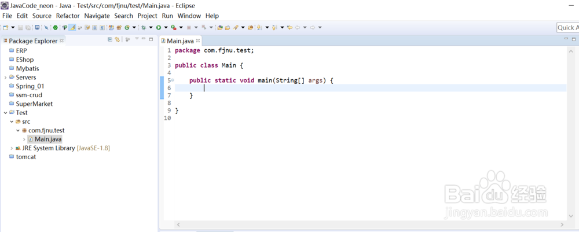Toggle Link with Editor in Package Explorer
The width and height of the screenshot is (579, 232).
[117, 39]
